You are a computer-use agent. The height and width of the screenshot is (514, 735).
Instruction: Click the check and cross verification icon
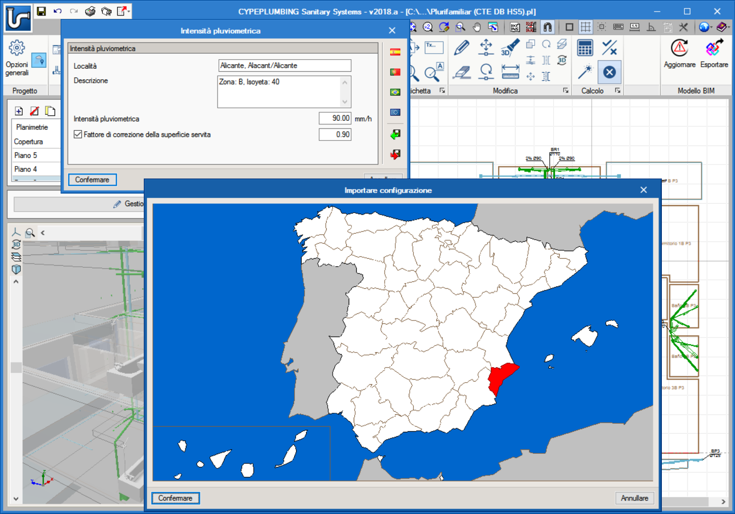[609, 48]
